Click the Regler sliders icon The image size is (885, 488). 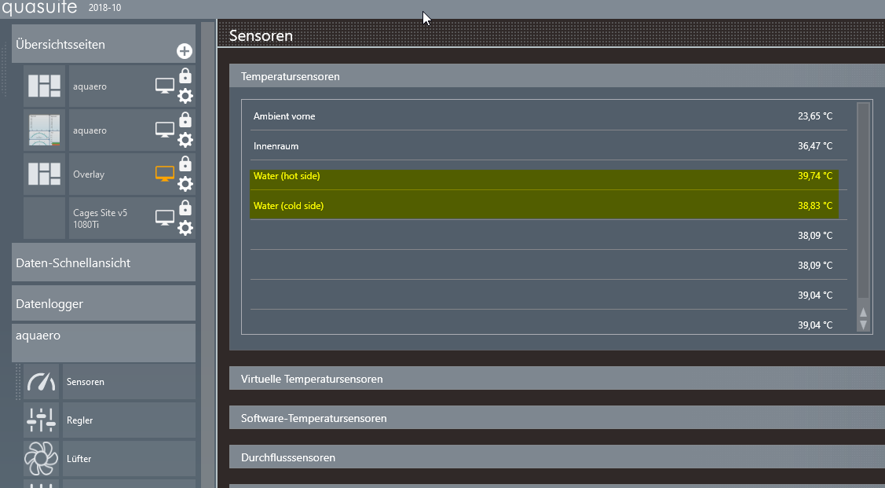pos(41,420)
